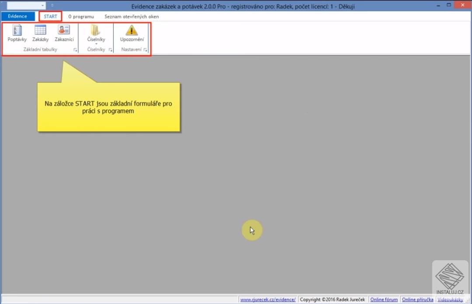Viewport: 472px width, 304px height.
Task: Close the Evidence zakázek window
Action: [x=463, y=5]
